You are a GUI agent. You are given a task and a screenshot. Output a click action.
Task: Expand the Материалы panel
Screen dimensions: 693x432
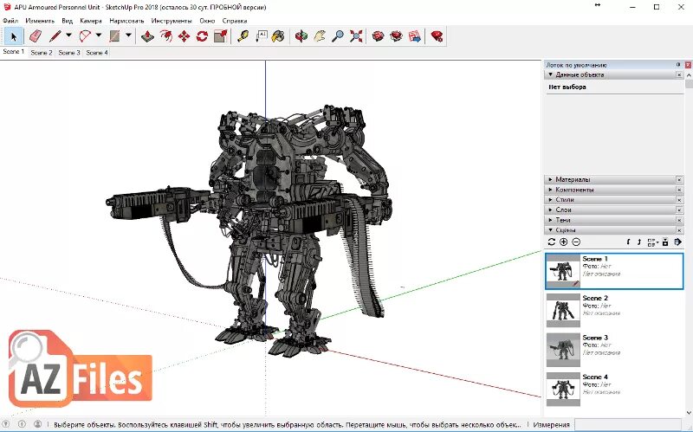point(573,179)
